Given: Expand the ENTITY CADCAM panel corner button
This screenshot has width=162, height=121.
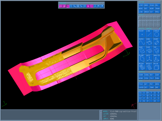Looking at the screenshot, I should 160,28.
